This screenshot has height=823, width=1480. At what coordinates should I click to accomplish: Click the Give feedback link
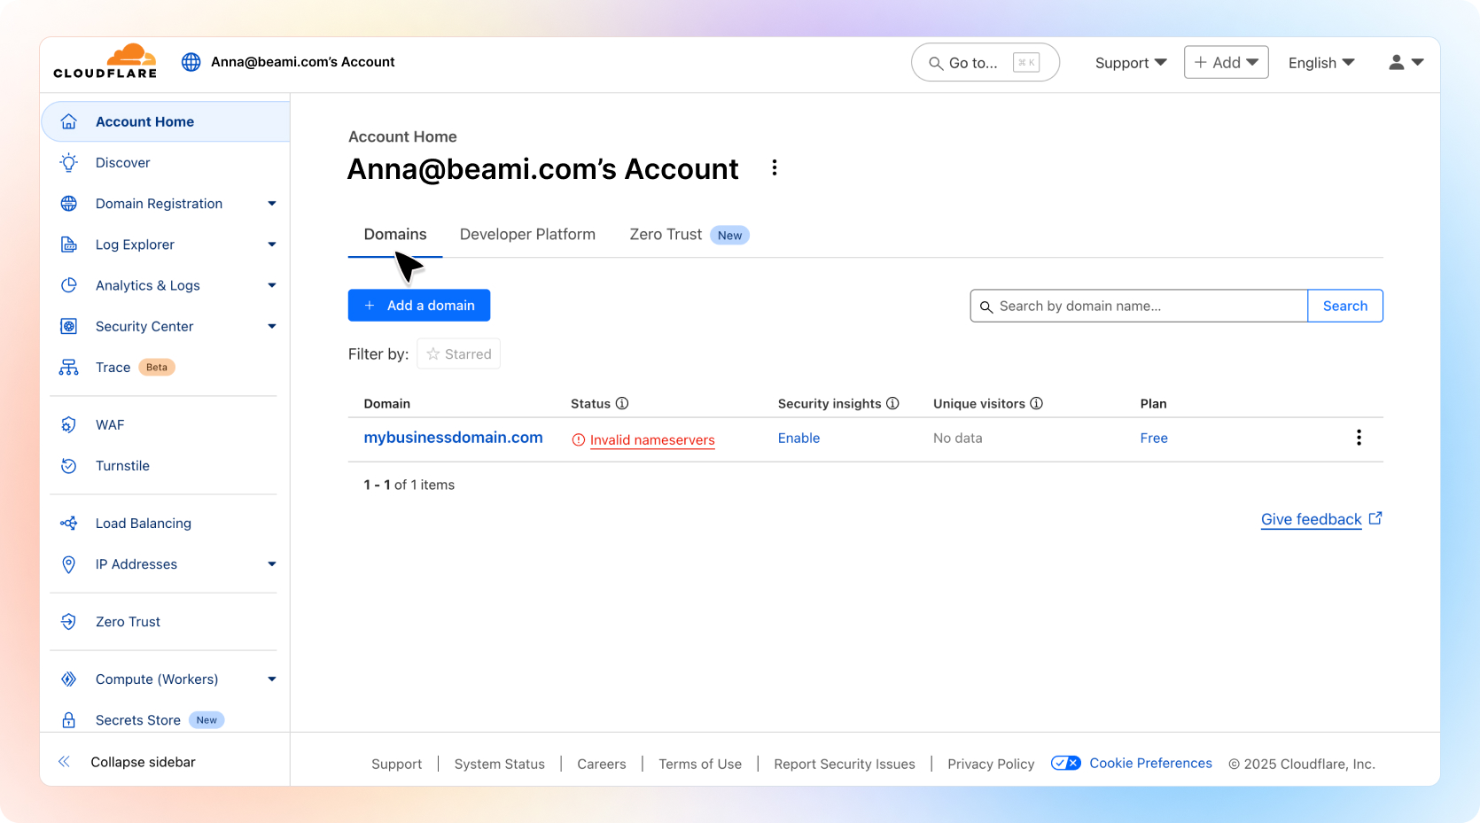click(1311, 519)
